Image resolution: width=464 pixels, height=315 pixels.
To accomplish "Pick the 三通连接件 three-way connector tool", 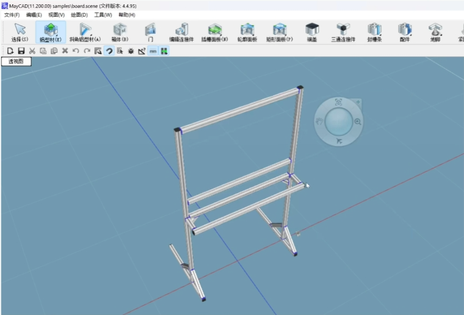I will pos(343,32).
